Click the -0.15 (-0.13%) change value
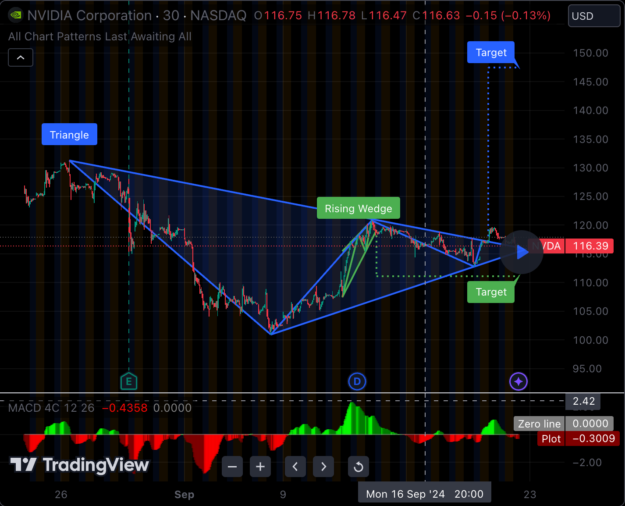Screen dimensions: 625x506 click(x=508, y=15)
